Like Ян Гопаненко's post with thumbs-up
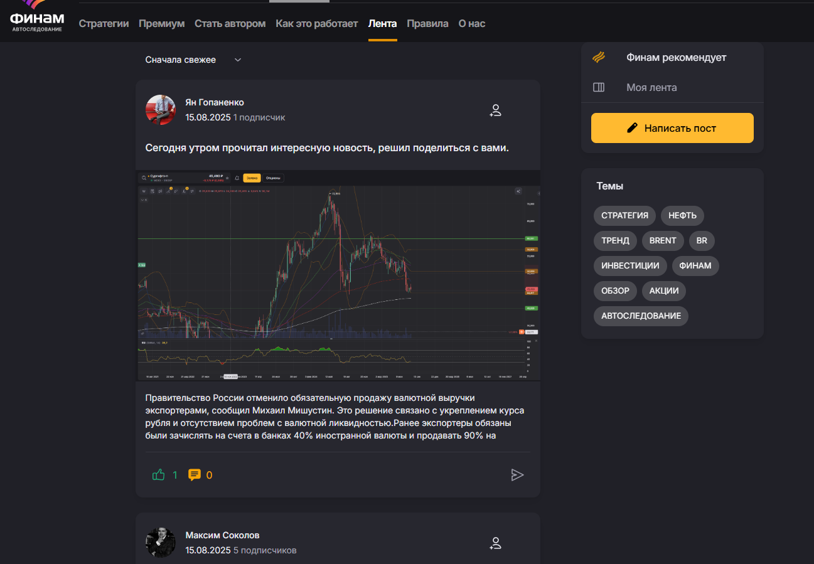The width and height of the screenshot is (814, 564). pos(158,475)
